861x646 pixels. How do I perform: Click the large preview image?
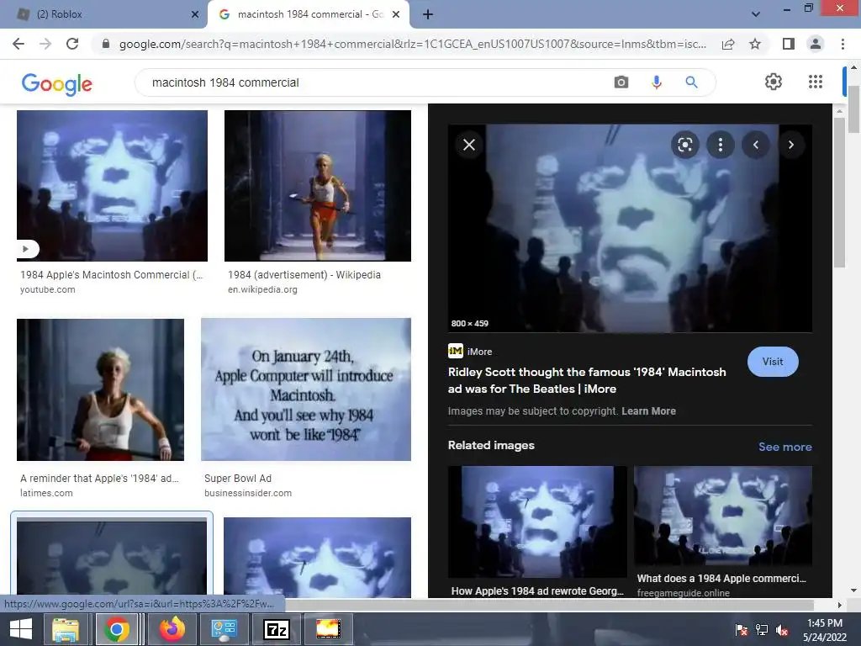click(630, 228)
